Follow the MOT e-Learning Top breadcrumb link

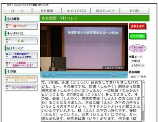[x=16, y=5]
